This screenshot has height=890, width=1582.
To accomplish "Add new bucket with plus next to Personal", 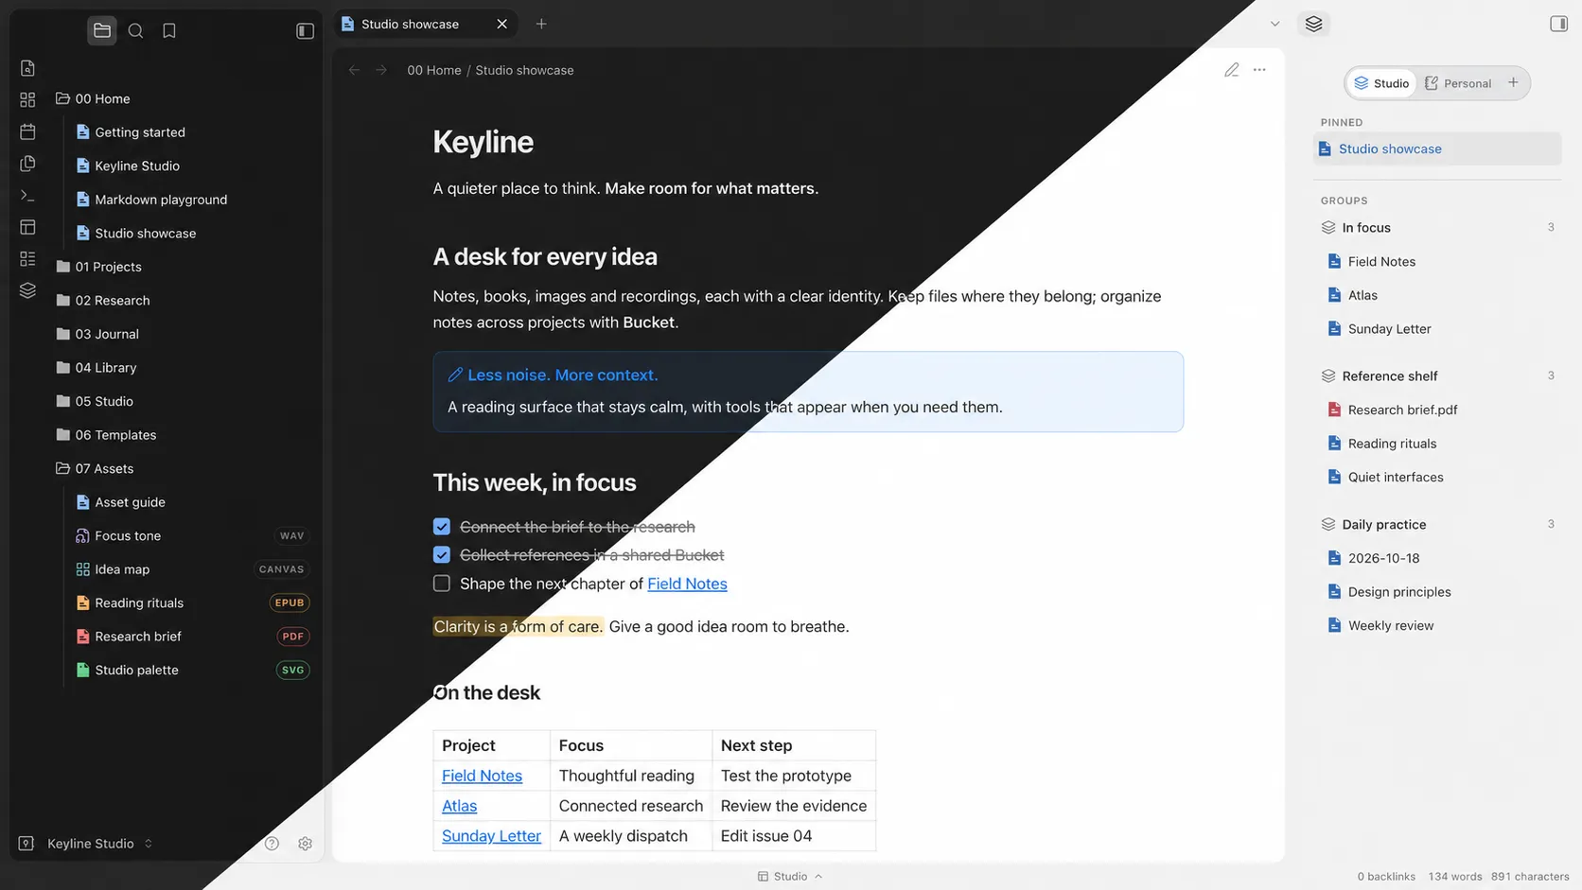I will pyautogui.click(x=1513, y=83).
